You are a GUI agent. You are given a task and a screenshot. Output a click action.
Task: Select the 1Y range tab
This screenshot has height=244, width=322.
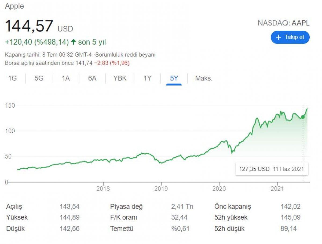click(x=147, y=79)
